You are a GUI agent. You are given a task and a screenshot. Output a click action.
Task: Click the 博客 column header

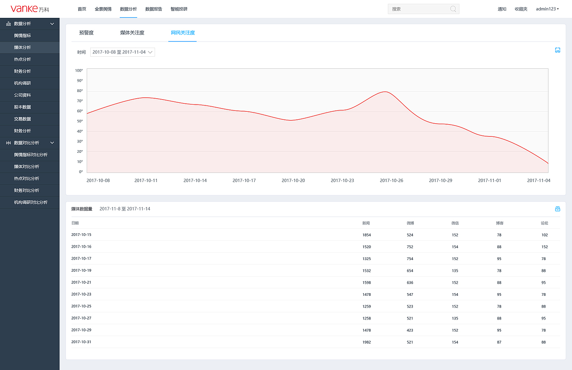[500, 223]
